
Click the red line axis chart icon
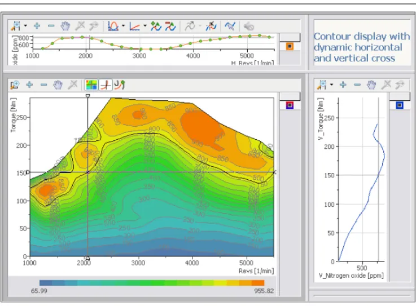pos(134,26)
